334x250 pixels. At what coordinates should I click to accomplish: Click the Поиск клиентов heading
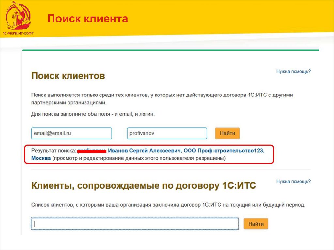pyautogui.click(x=68, y=76)
